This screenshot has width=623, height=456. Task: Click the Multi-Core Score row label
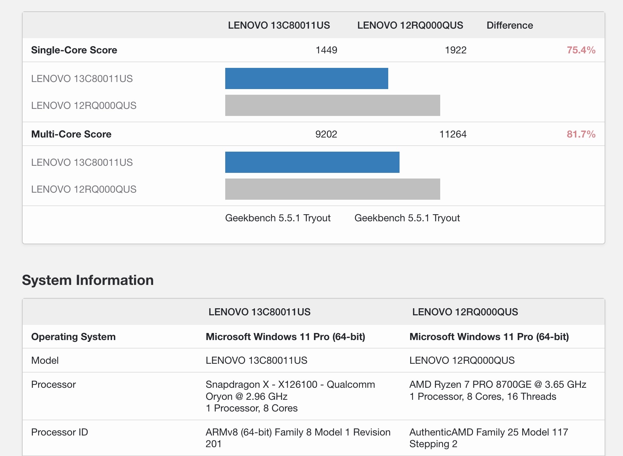71,134
